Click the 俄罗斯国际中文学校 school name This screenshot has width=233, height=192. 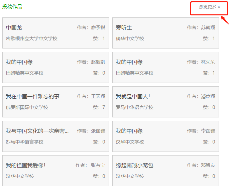coord(27,107)
